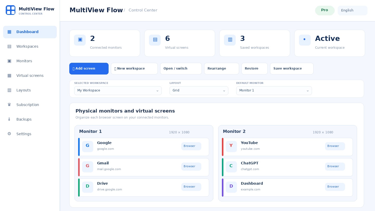Viewport: 375px width, 211px height.
Task: Click the Google screen's G icon
Action: (87, 146)
